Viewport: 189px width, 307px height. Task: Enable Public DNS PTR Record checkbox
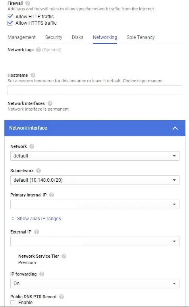pos(13,303)
